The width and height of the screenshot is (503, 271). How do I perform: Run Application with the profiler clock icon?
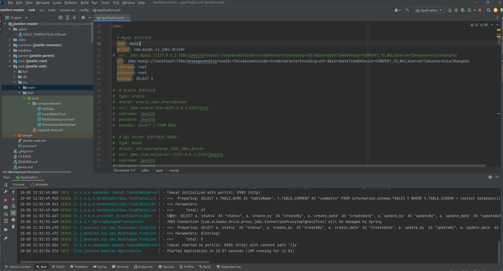tap(470, 10)
